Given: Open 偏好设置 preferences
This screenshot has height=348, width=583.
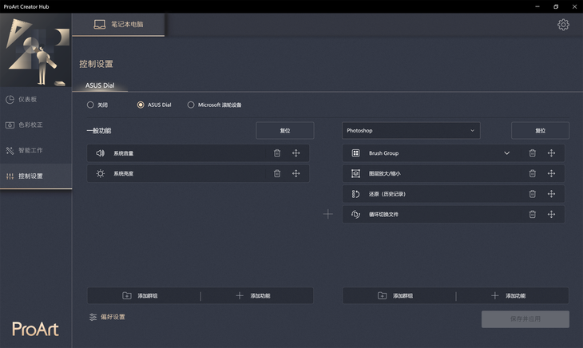Looking at the screenshot, I should [108, 317].
